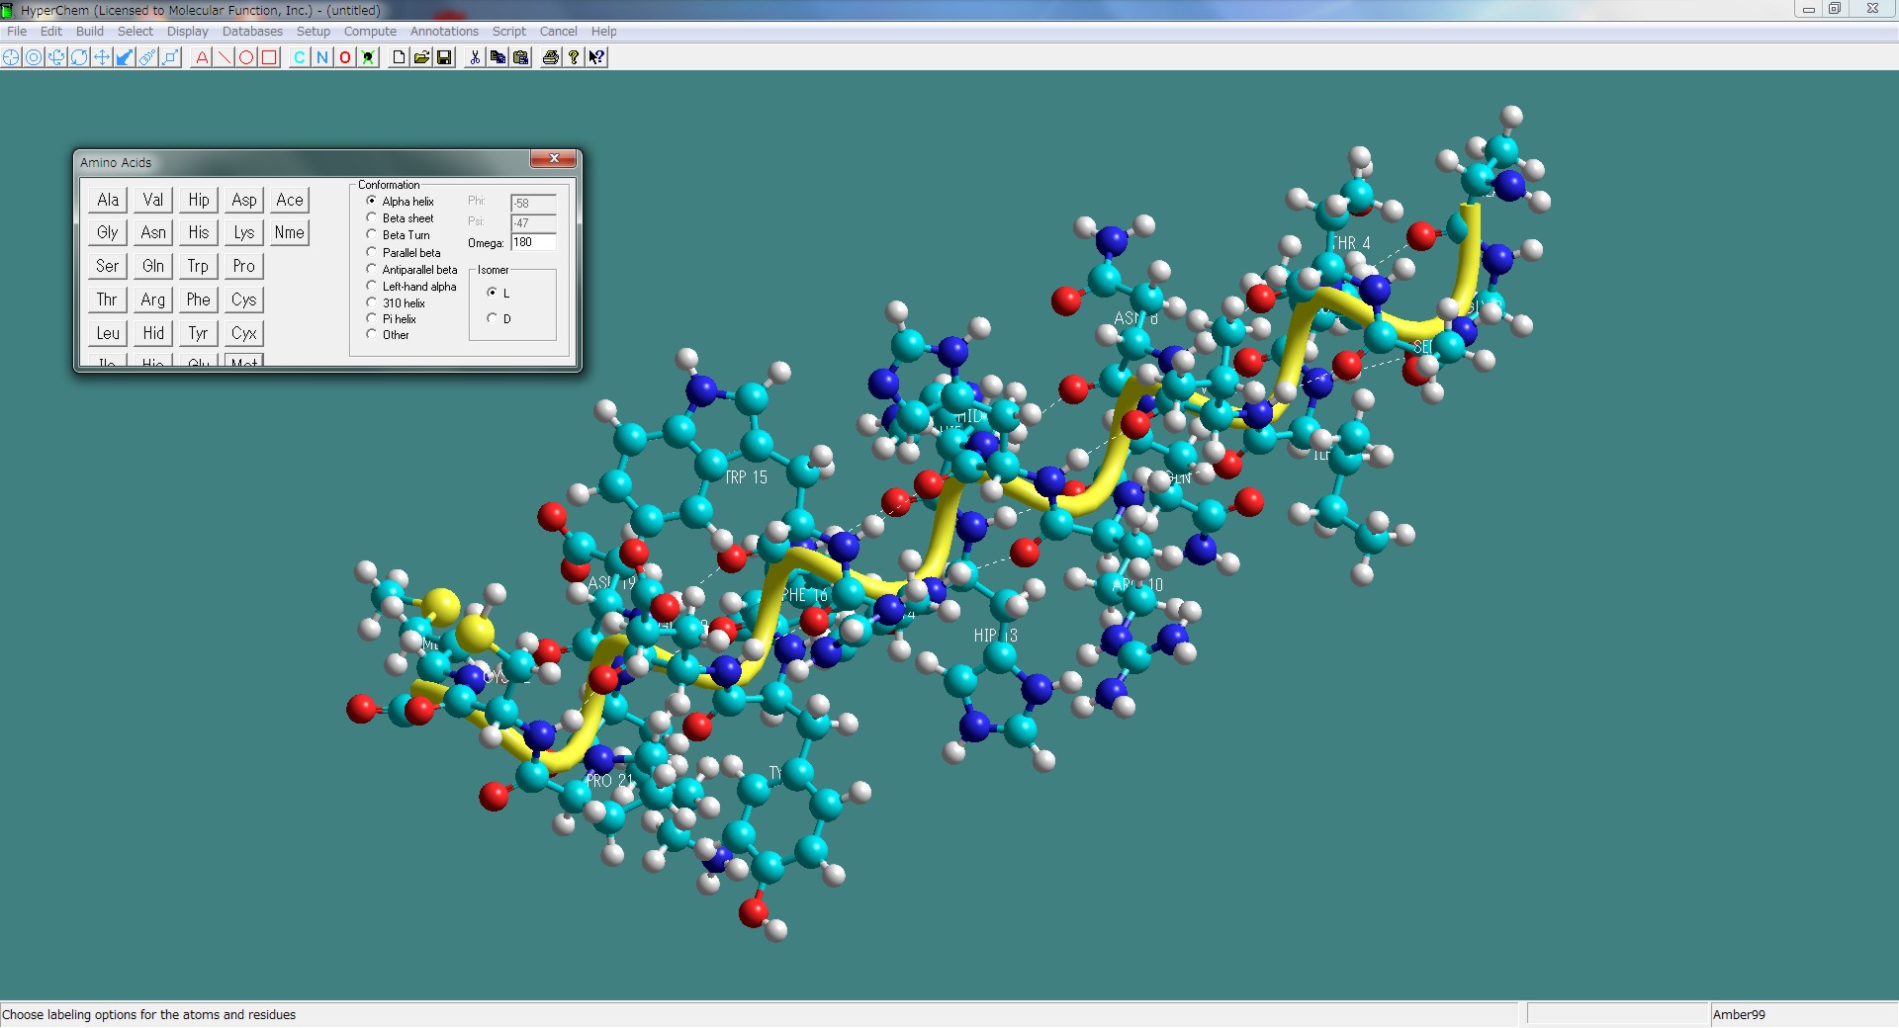Select Alpha helix conformation
The width and height of the screenshot is (1899, 1028).
coord(400,202)
